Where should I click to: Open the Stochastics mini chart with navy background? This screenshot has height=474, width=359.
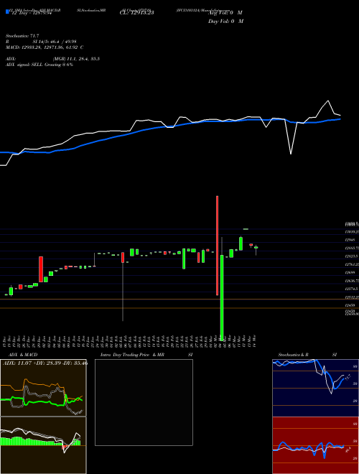[315, 388]
